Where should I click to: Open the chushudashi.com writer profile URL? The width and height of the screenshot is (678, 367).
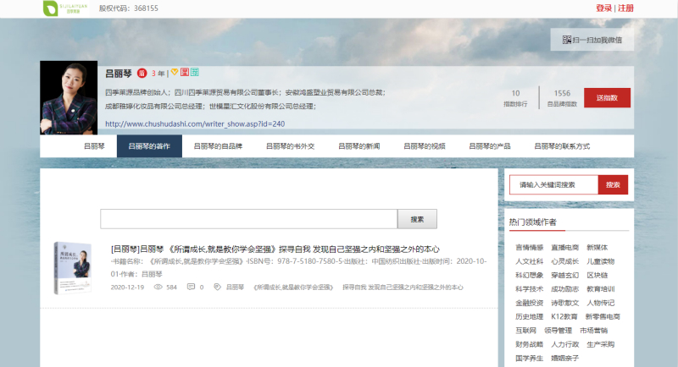tap(195, 123)
